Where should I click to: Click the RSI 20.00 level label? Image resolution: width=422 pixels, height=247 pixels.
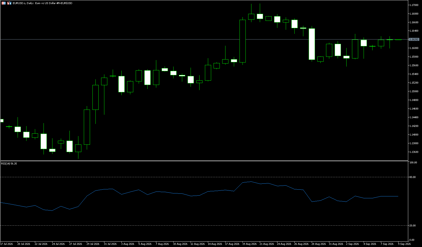click(x=413, y=225)
